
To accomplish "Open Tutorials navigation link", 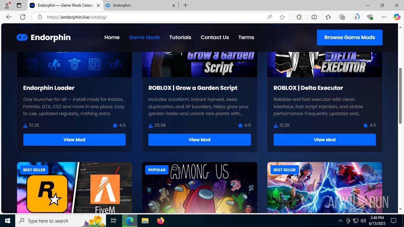I will [180, 37].
